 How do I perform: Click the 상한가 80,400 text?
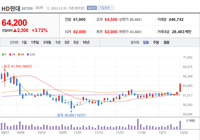pos(130,19)
